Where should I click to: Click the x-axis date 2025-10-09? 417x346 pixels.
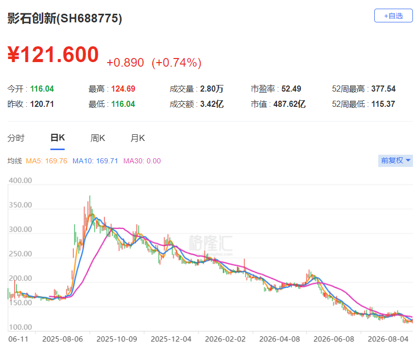point(117,339)
